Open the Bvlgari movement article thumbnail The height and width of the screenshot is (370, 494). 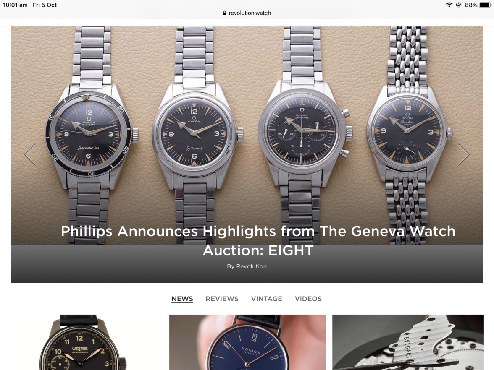click(408, 342)
